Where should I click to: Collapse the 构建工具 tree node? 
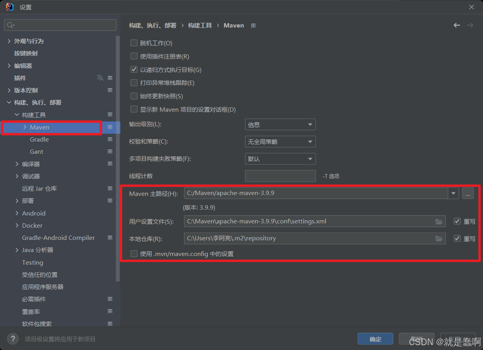point(17,115)
